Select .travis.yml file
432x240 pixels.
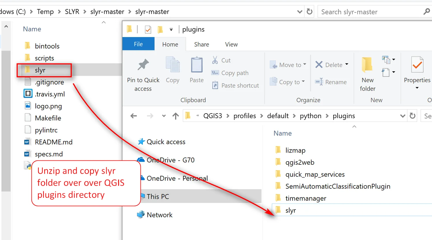pyautogui.click(x=44, y=94)
